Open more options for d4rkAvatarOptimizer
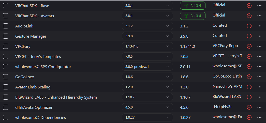The height and width of the screenshot is (123, 266). (259, 107)
